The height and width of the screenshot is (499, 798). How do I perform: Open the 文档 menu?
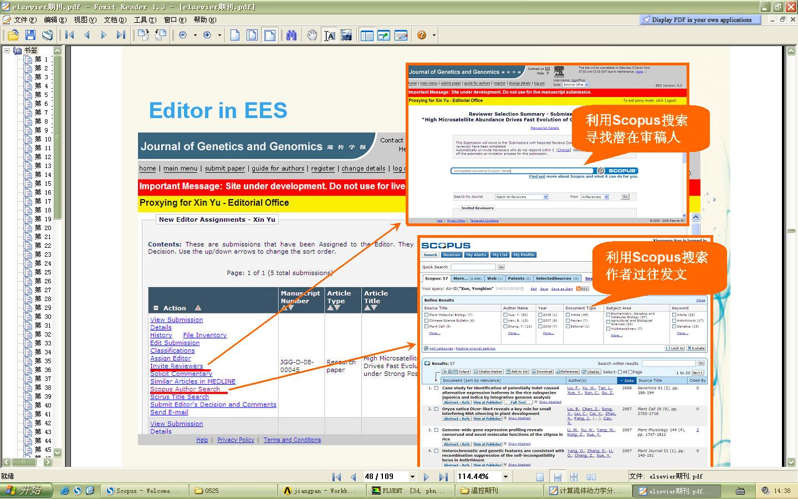point(115,20)
